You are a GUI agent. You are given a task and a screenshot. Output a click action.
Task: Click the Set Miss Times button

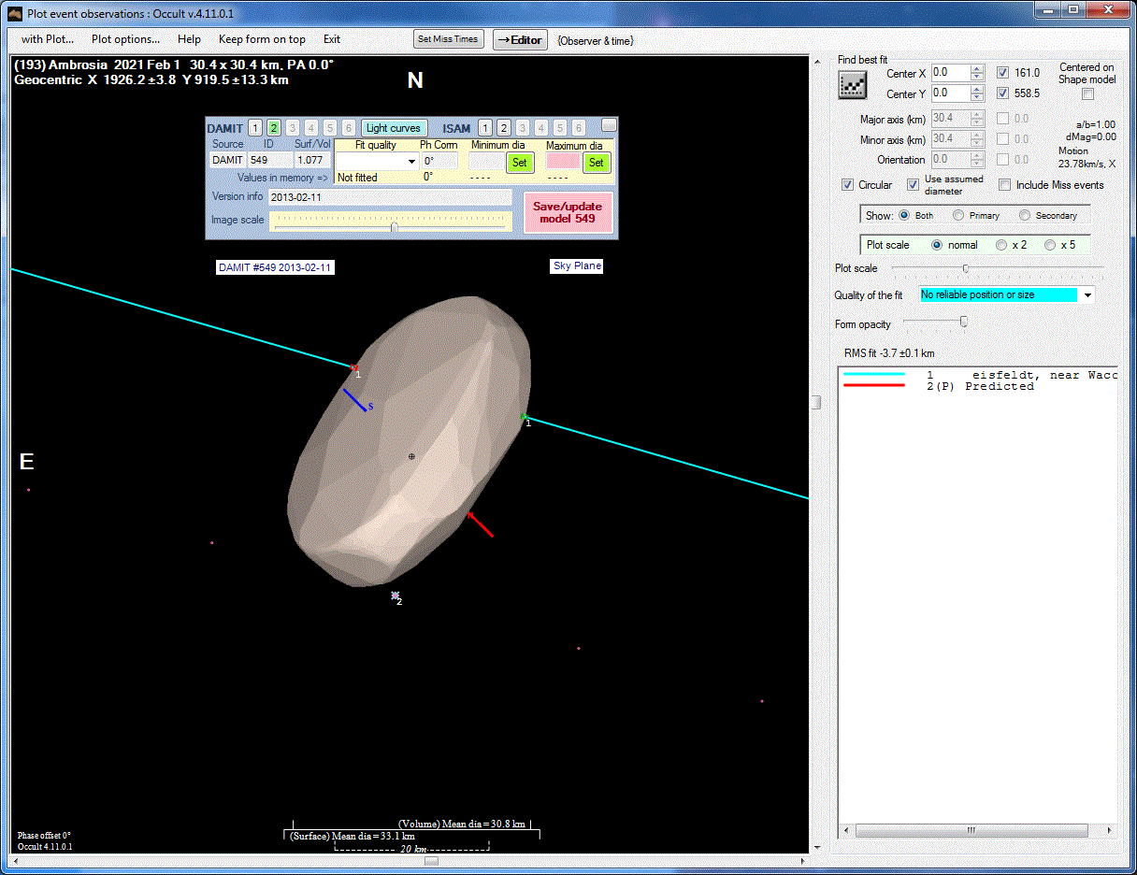coord(449,39)
